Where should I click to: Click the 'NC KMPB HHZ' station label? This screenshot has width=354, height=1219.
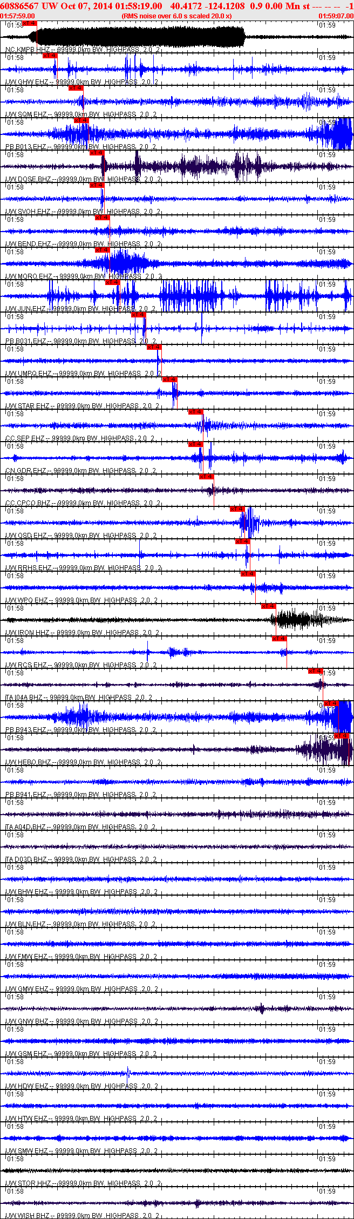(27, 50)
